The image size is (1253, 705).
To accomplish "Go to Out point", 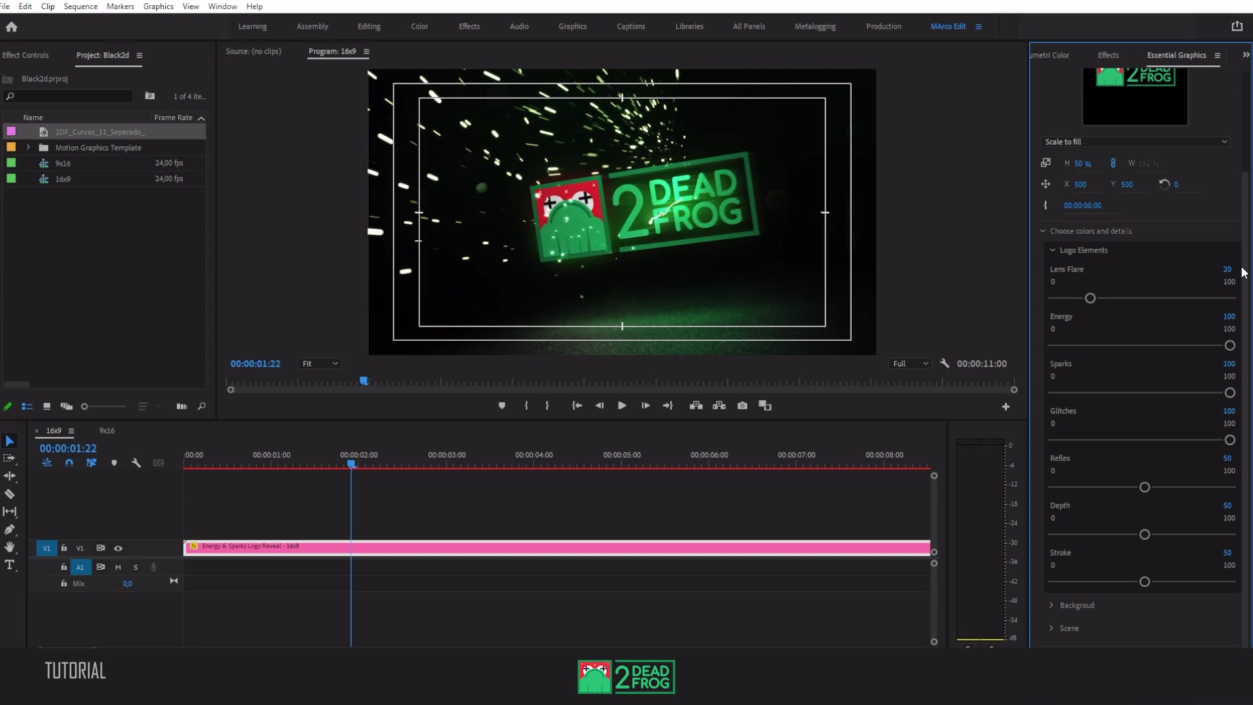I will pos(668,406).
